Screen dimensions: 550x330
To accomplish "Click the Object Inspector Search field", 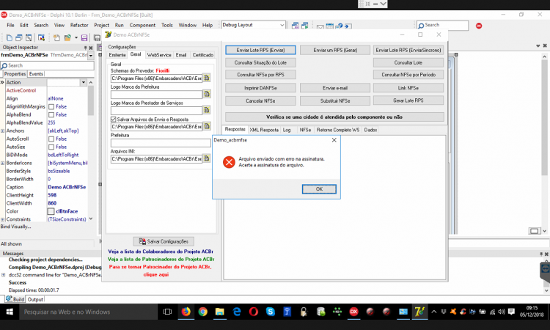I will [x=48, y=65].
